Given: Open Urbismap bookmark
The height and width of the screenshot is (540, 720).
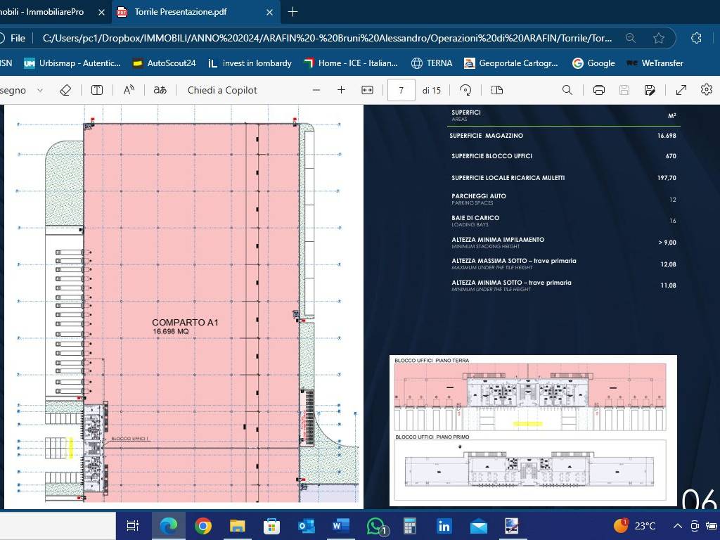Looking at the screenshot, I should coord(72,63).
